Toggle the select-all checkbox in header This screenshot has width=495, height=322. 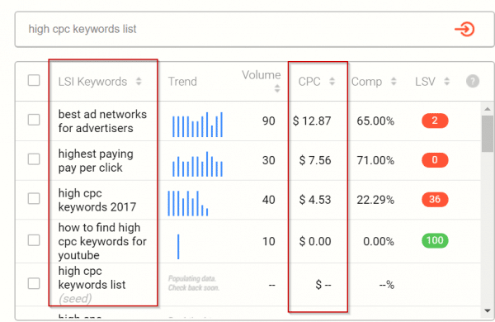[x=34, y=80]
